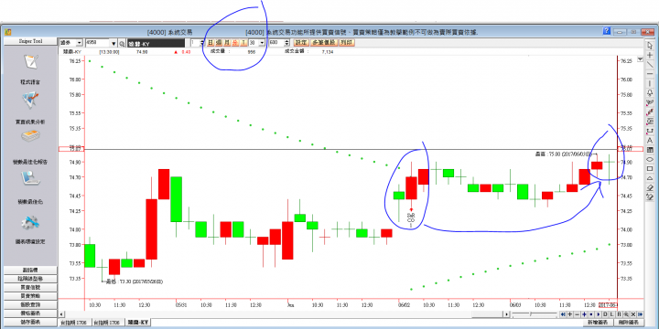Switch chart to tick T period
659x329 pixels.
[243, 43]
